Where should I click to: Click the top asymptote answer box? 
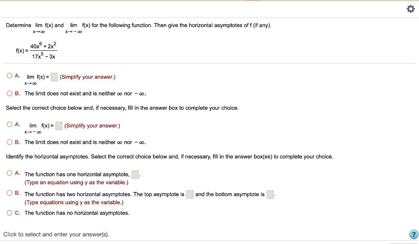[x=190, y=194]
